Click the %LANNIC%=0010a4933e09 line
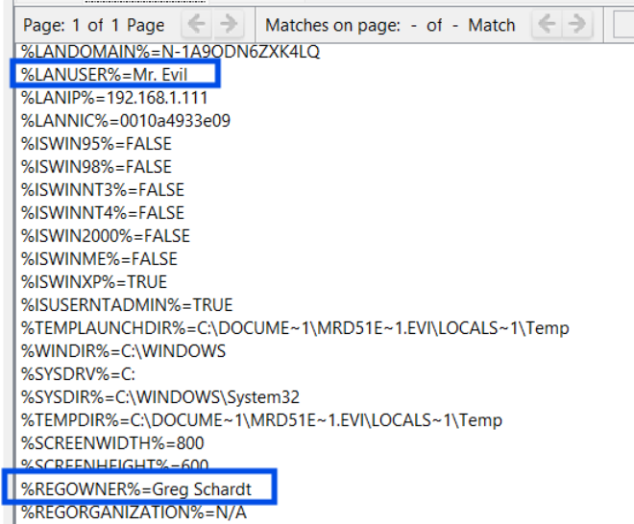634x524 pixels. 126,121
